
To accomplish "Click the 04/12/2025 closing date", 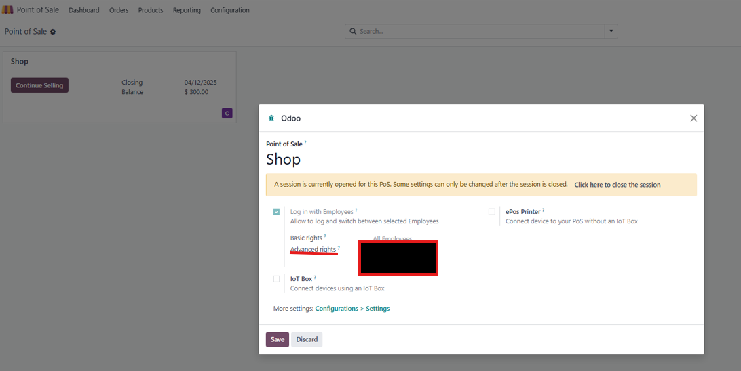I will (200, 83).
